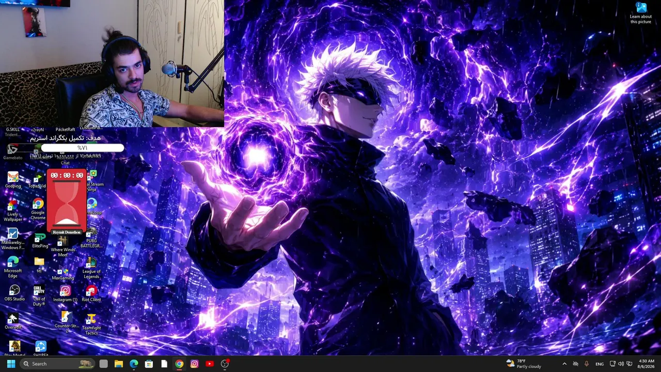
Task: Click the crossed-out cloud tray icon
Action: point(576,364)
